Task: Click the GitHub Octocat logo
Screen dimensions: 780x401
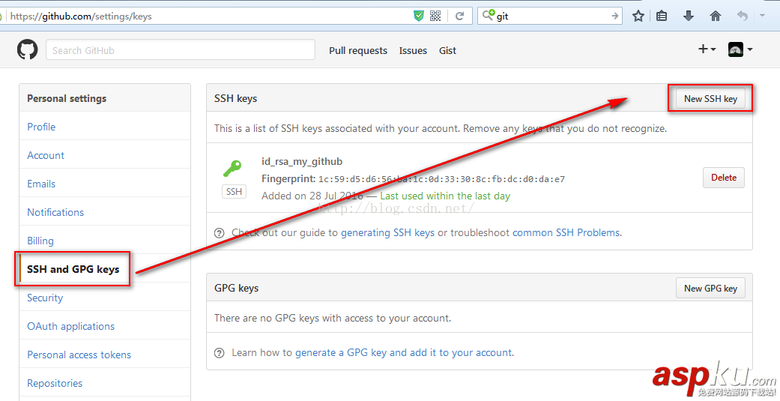Action: click(x=28, y=50)
